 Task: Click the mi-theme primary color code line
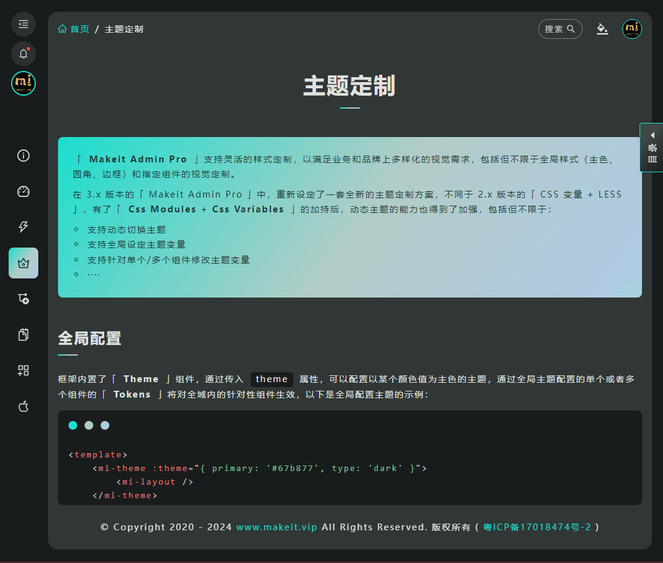click(260, 469)
